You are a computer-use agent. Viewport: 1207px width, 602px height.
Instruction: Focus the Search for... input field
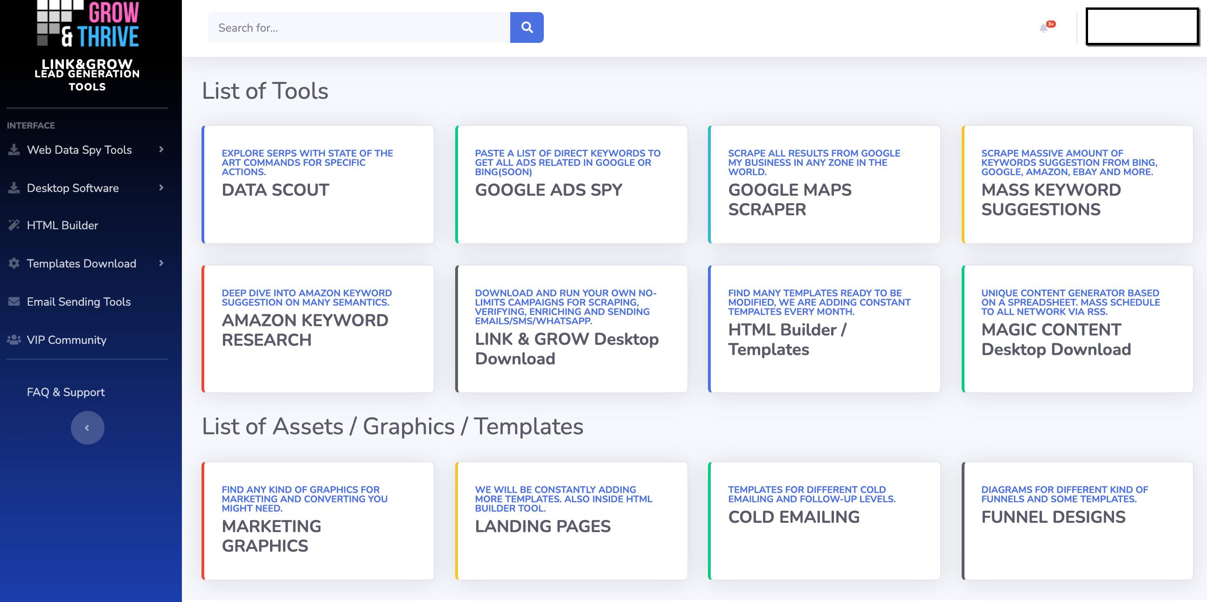[359, 27]
